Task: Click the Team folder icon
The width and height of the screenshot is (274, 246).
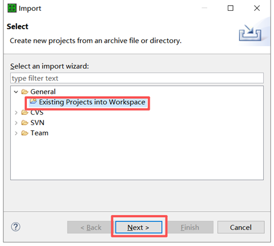Action: tap(25, 133)
